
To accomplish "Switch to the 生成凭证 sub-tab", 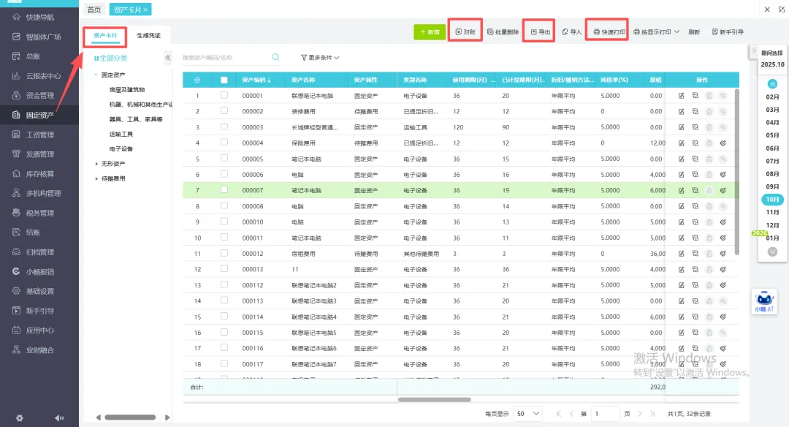I will coord(149,35).
